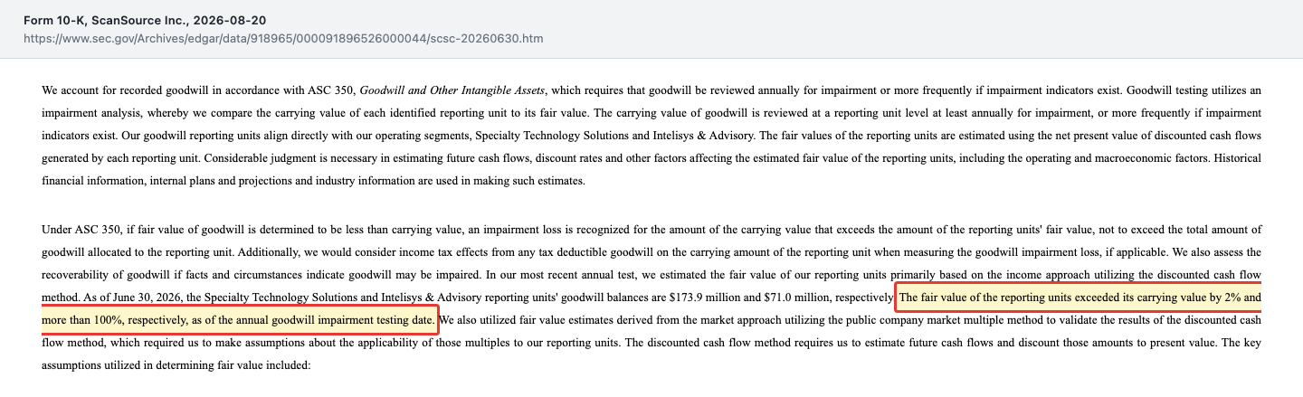Click 'annual goodwill impairment testing date' text

(x=329, y=321)
